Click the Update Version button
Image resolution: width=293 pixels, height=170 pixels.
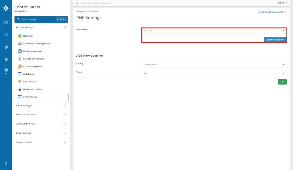pyautogui.click(x=275, y=40)
